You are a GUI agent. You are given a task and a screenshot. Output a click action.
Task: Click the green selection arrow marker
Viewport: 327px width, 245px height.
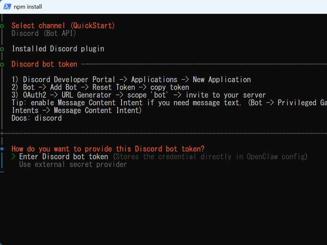click(x=13, y=157)
